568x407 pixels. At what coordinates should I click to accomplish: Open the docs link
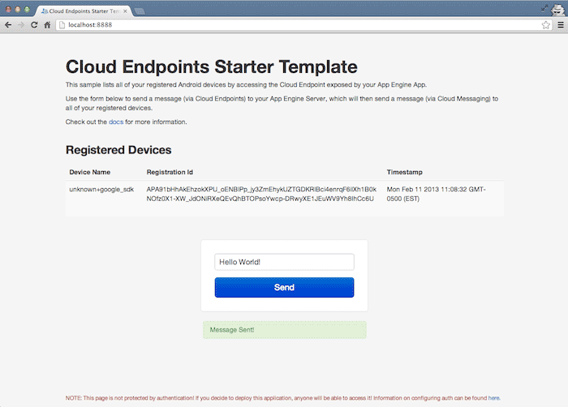(115, 122)
